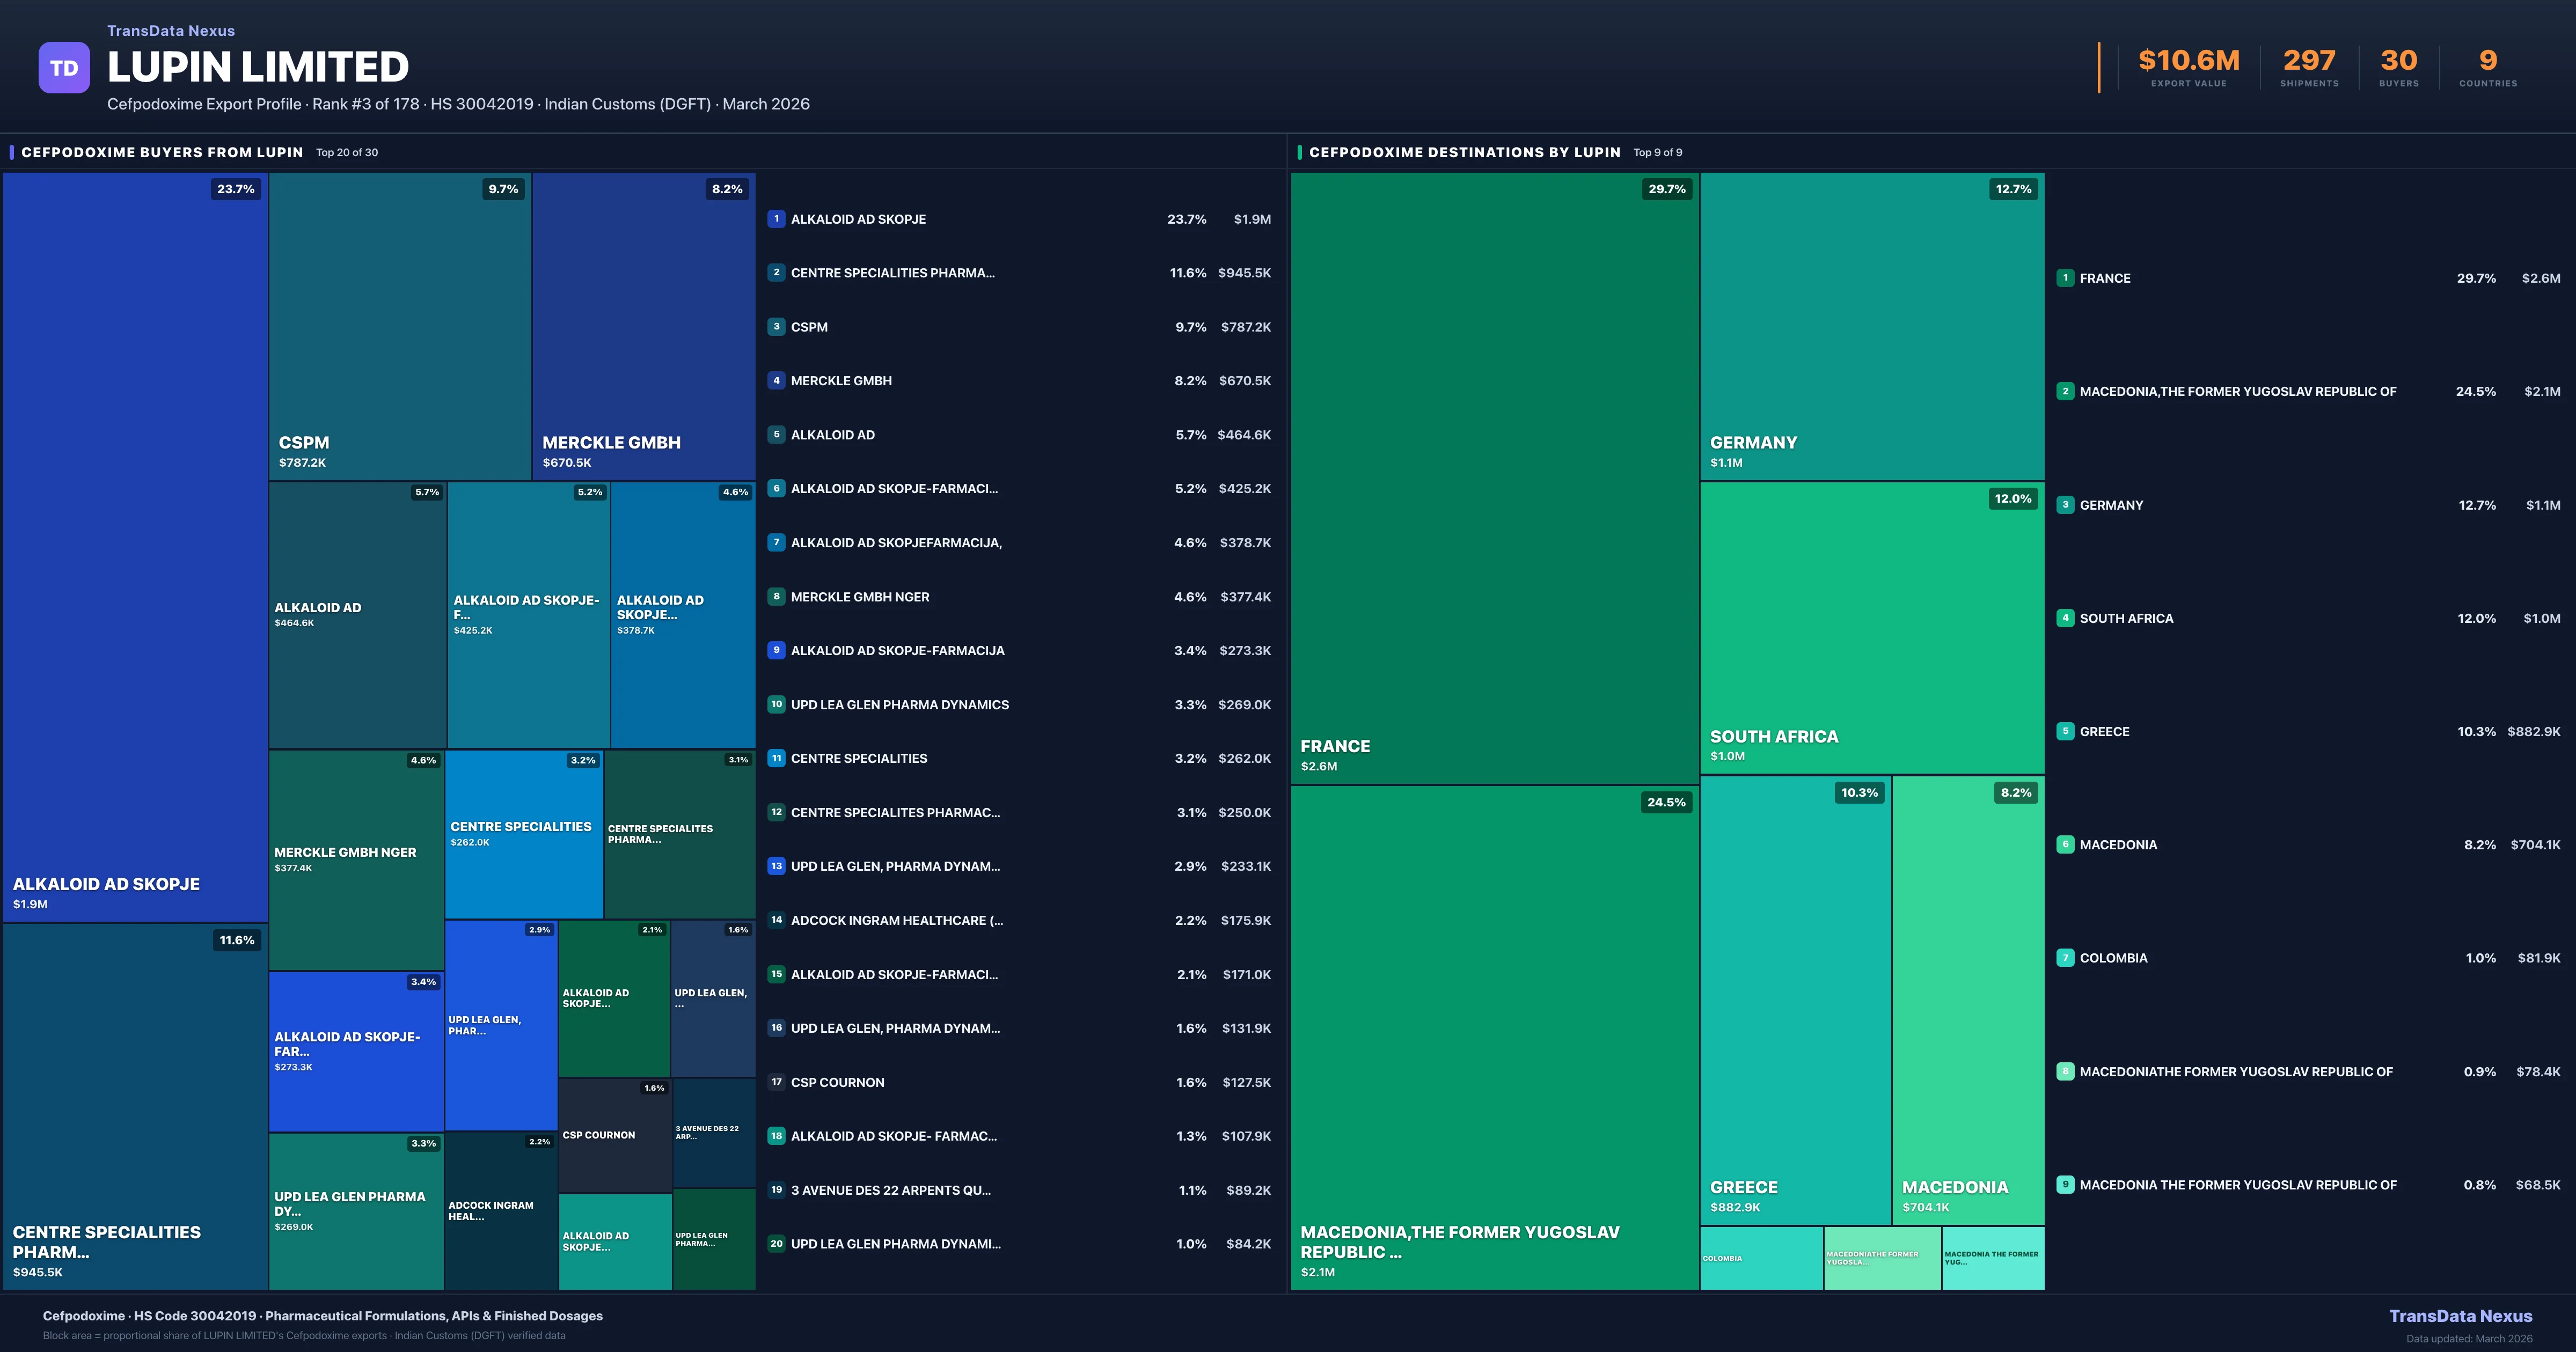The height and width of the screenshot is (1352, 2576).
Task: Click rank badge 1 next to FRANCE destination
Action: [x=2066, y=279]
